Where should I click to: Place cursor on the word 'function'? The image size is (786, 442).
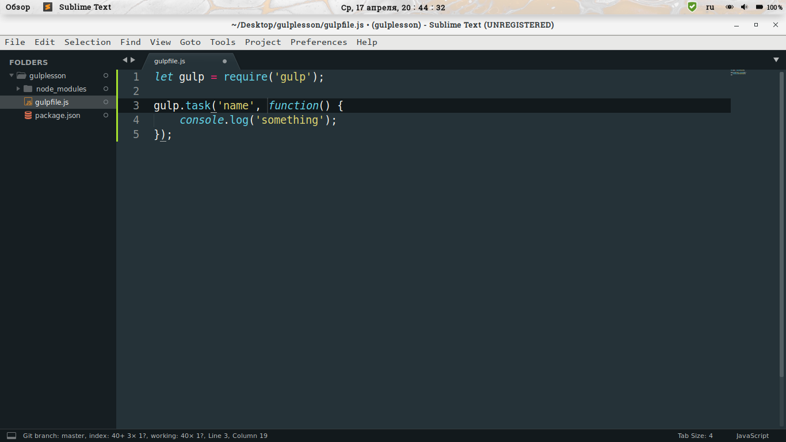pos(293,105)
